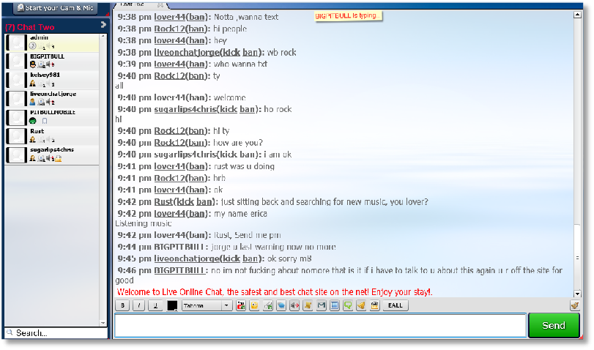
Task: Click the search magnifier icon
Action: coord(10,332)
